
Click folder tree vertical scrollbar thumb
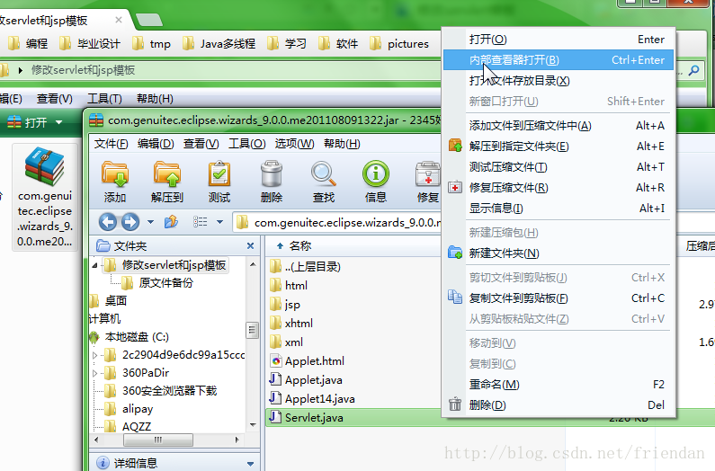point(252,330)
